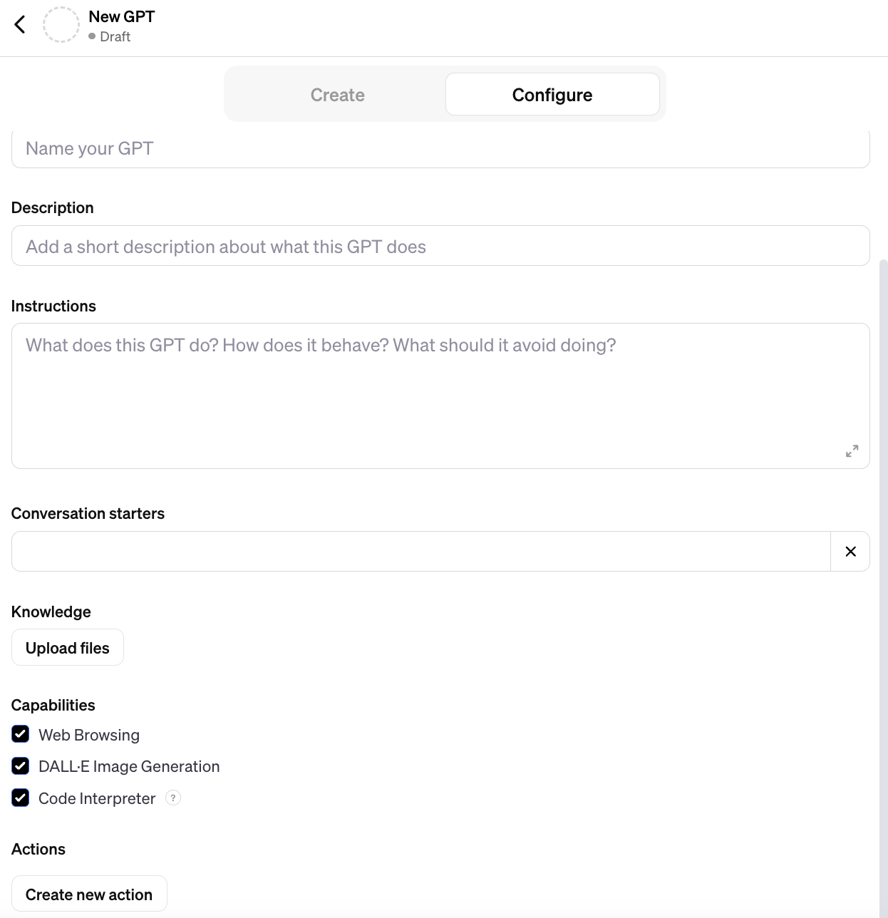Click the Draft status indicator
888x918 pixels.
click(110, 36)
